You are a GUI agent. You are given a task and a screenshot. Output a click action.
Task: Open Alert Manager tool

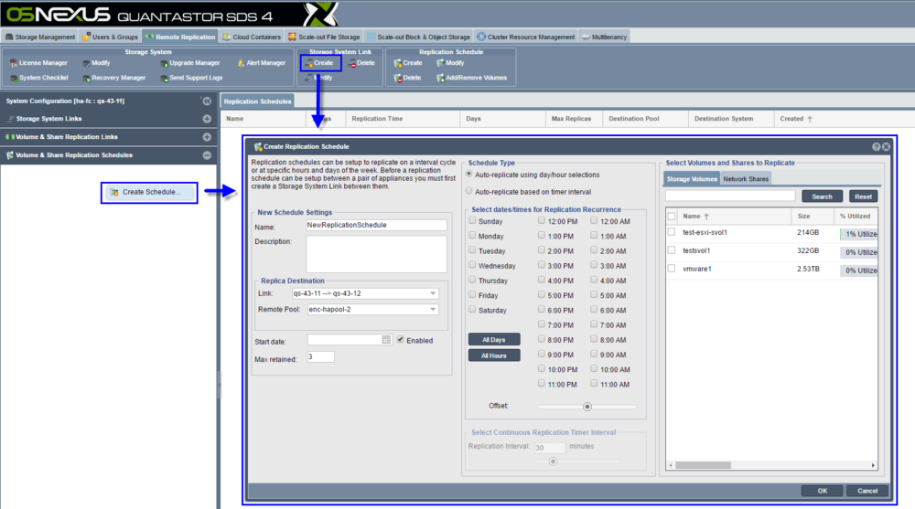click(262, 63)
